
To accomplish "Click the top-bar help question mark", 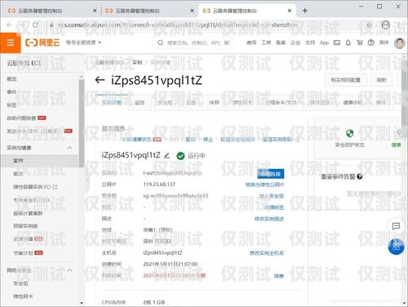I will [371, 42].
